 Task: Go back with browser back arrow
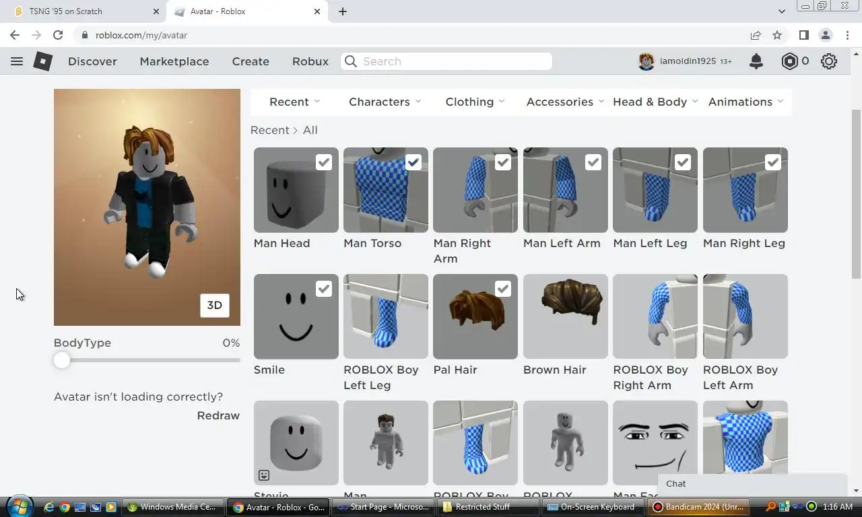coord(15,35)
